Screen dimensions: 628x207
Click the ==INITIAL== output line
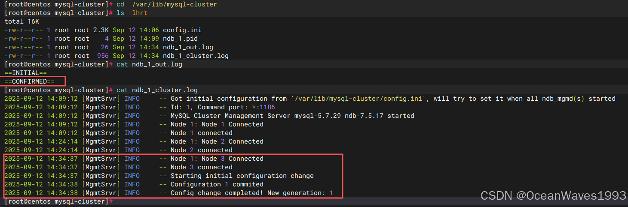pos(25,73)
